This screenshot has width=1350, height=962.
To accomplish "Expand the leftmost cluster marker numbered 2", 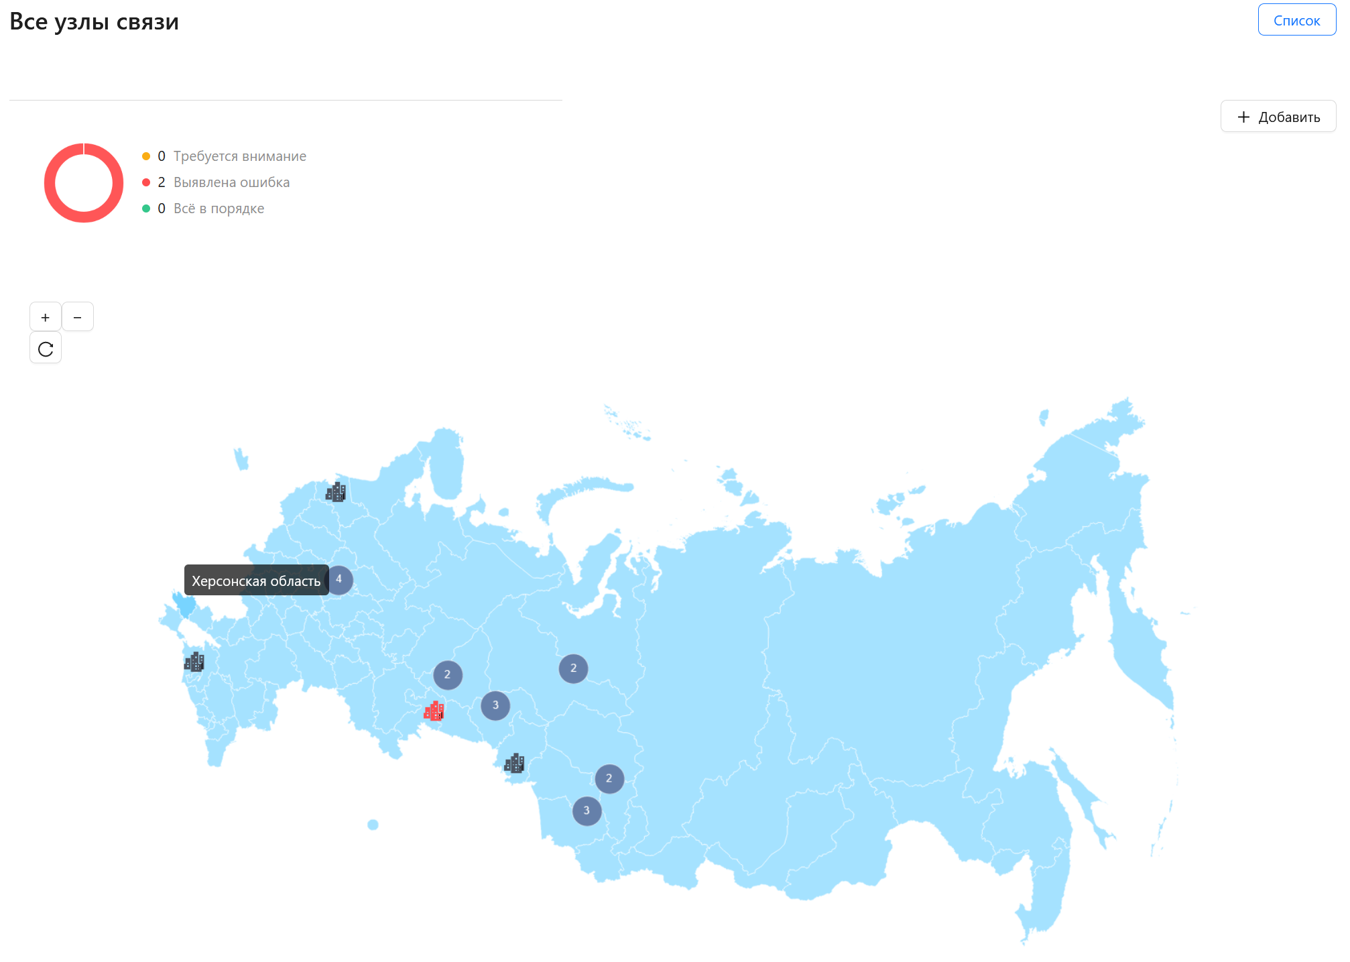I will (x=447, y=675).
